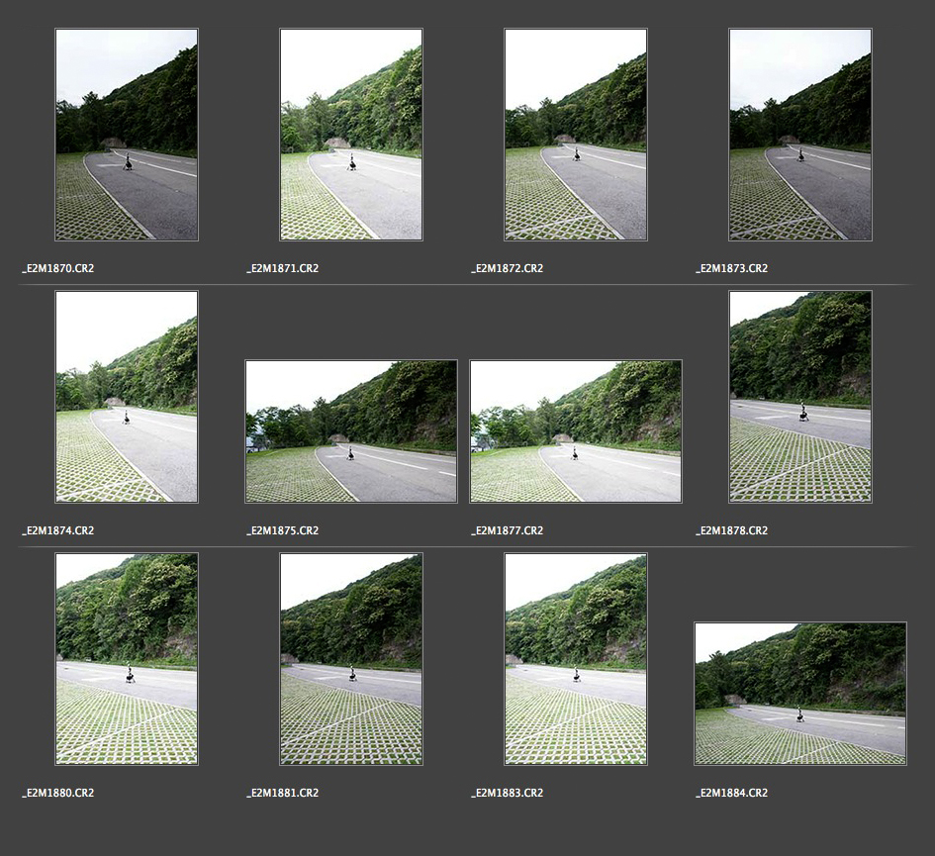
Task: Choose the _E2M1881.CR2 image
Action: tap(351, 659)
